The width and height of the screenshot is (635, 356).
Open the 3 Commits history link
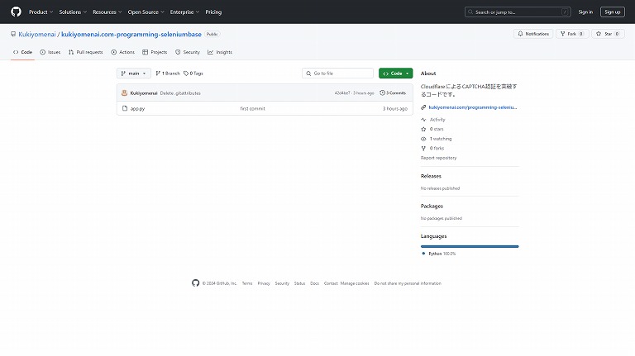click(x=393, y=93)
